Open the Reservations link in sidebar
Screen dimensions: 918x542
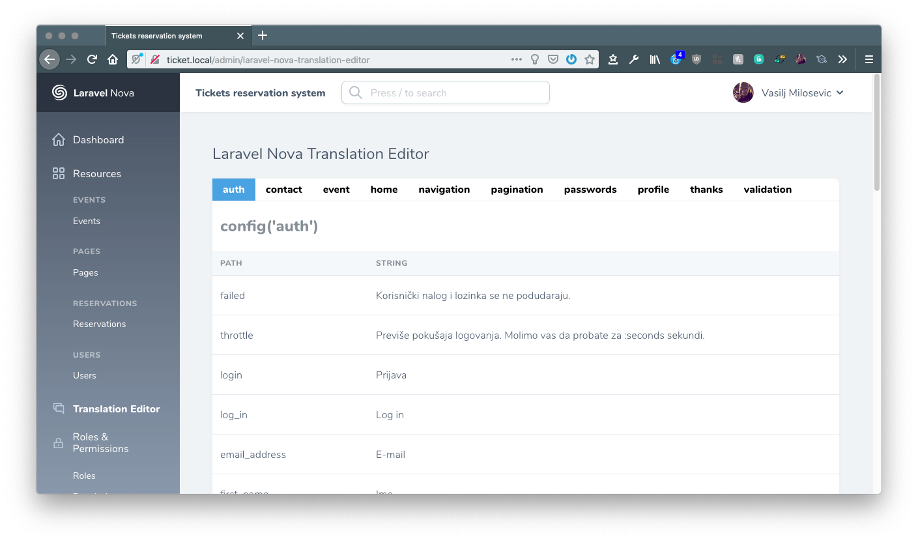coord(99,324)
